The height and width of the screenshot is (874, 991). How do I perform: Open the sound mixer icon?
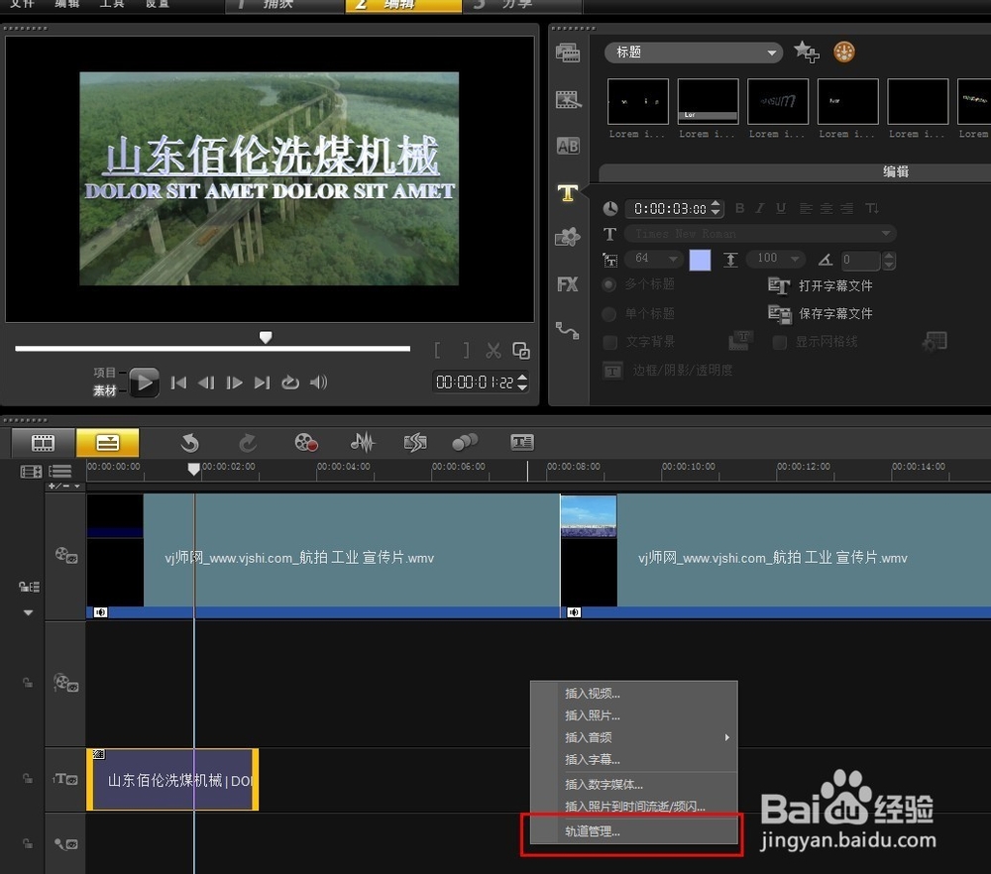click(x=362, y=443)
